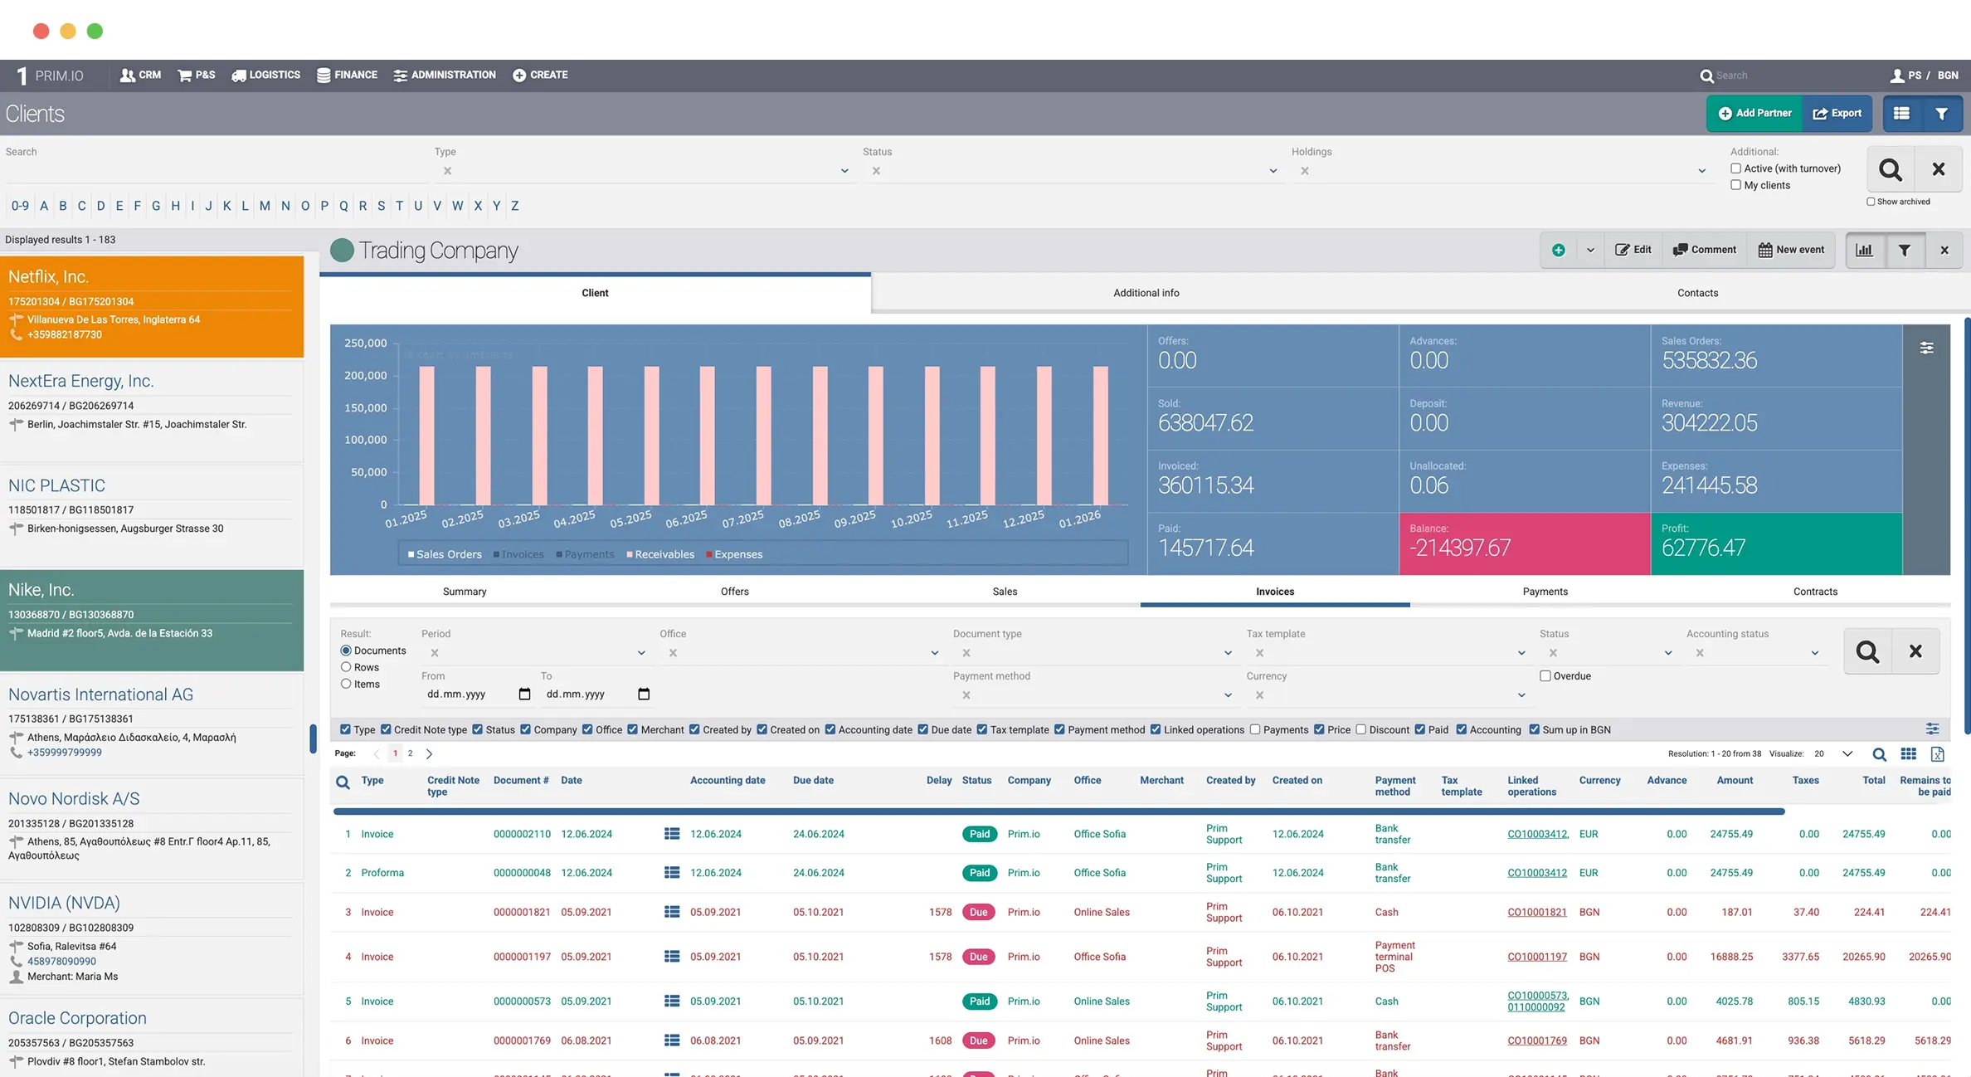Filter clients by 0-9
This screenshot has height=1077, width=1971.
(x=20, y=206)
